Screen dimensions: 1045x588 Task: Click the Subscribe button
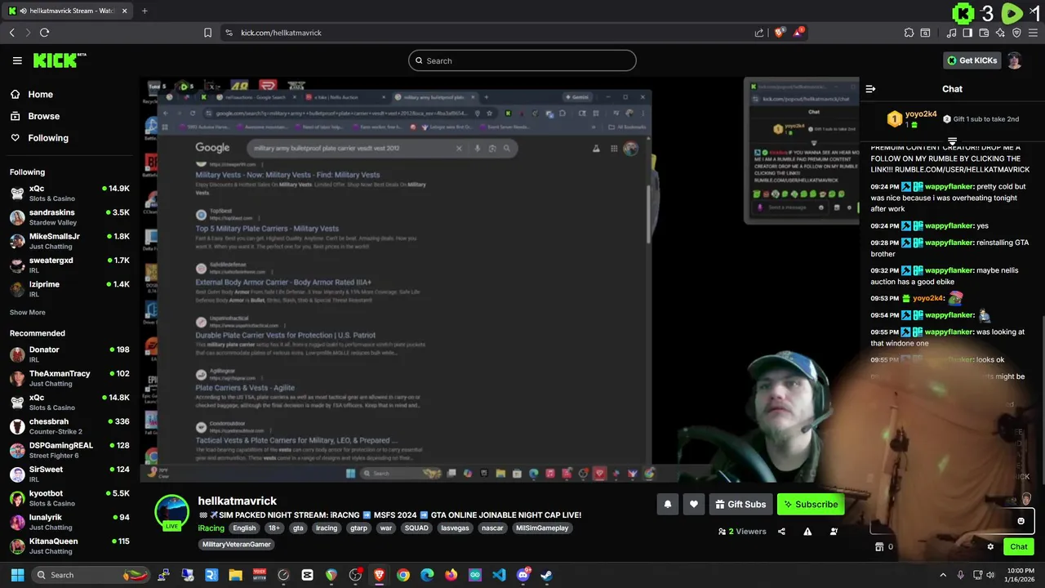811,504
